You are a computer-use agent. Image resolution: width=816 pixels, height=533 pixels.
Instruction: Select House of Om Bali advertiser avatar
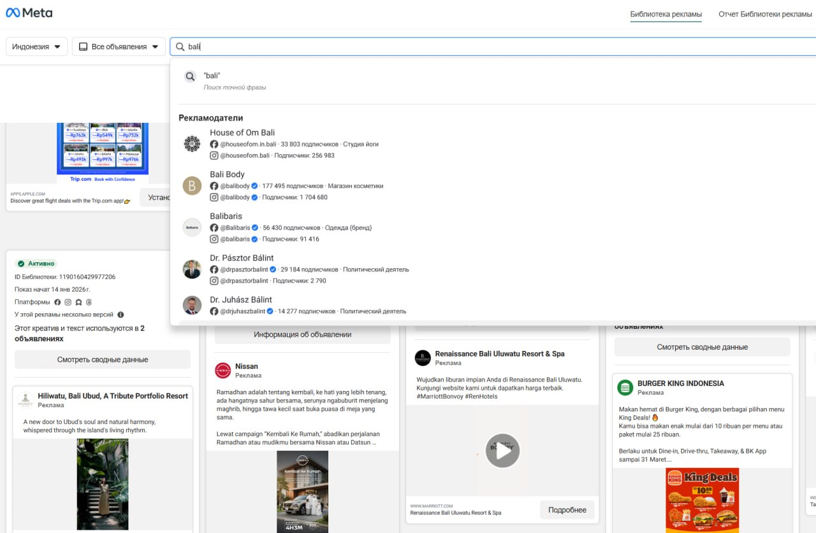(192, 144)
